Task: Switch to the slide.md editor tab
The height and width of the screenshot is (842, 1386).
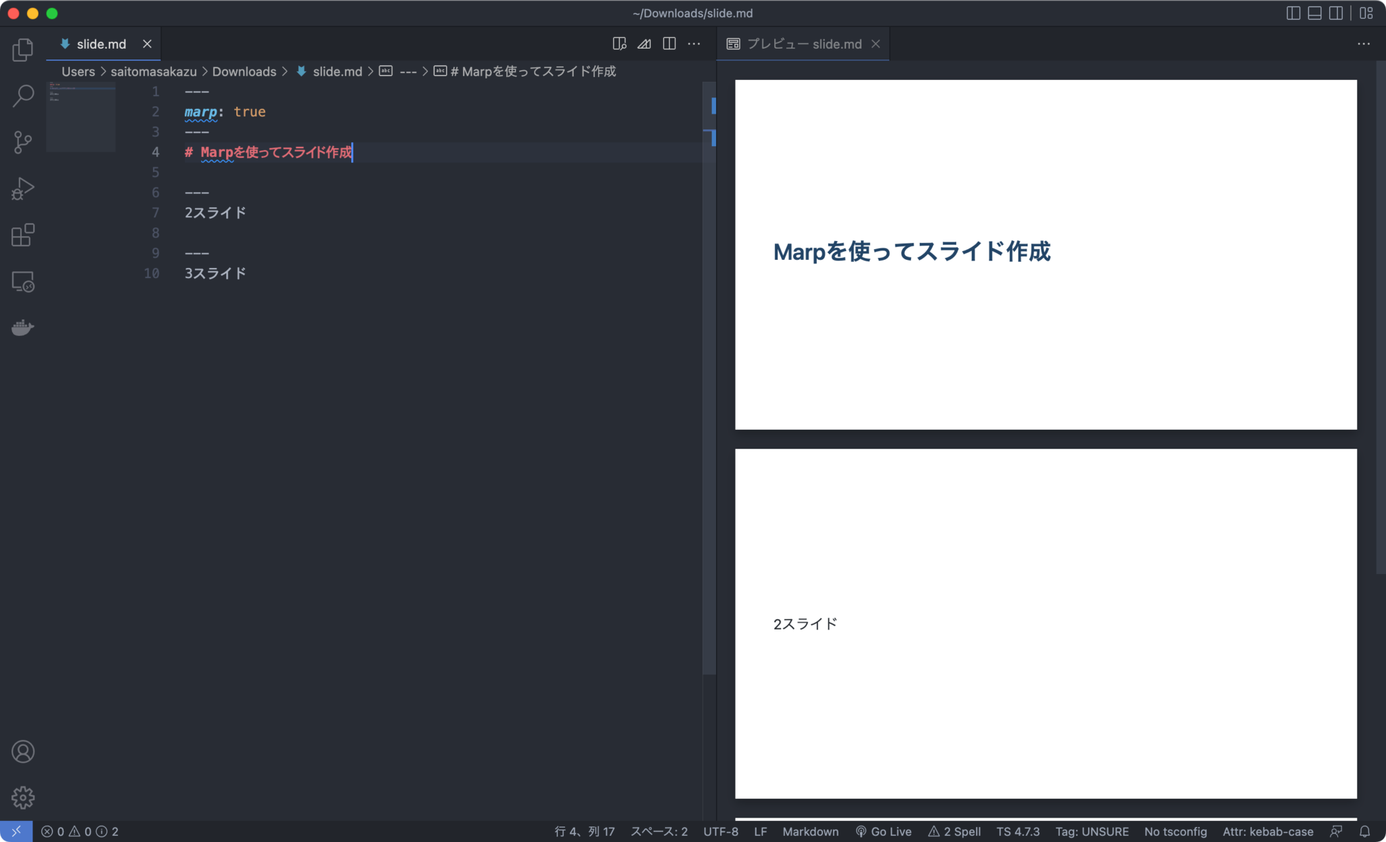Action: click(100, 43)
